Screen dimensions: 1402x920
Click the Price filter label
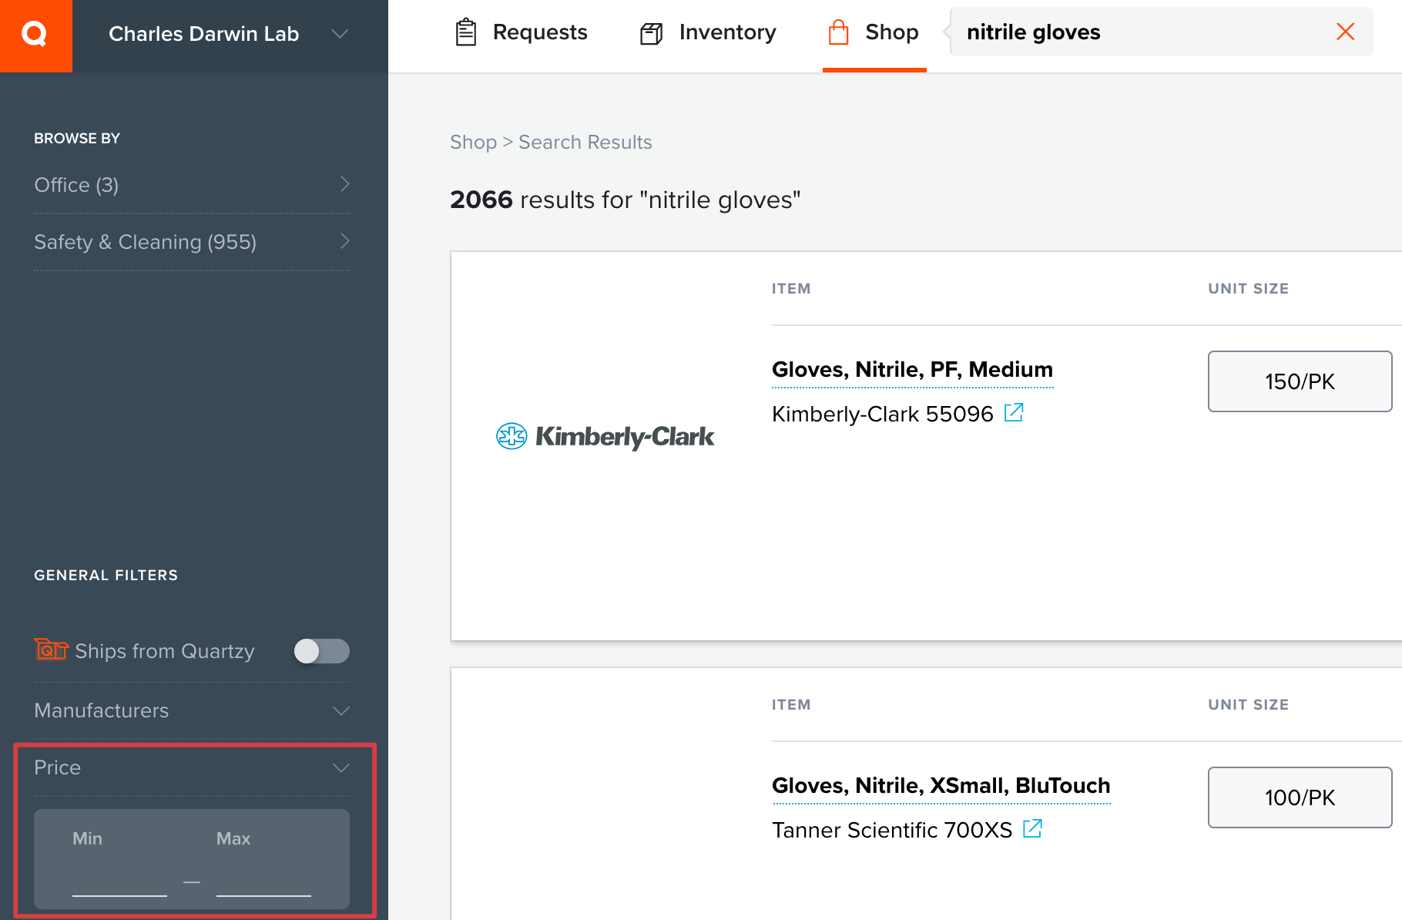57,767
